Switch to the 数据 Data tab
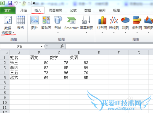153x113 pixels. [x=88, y=10]
